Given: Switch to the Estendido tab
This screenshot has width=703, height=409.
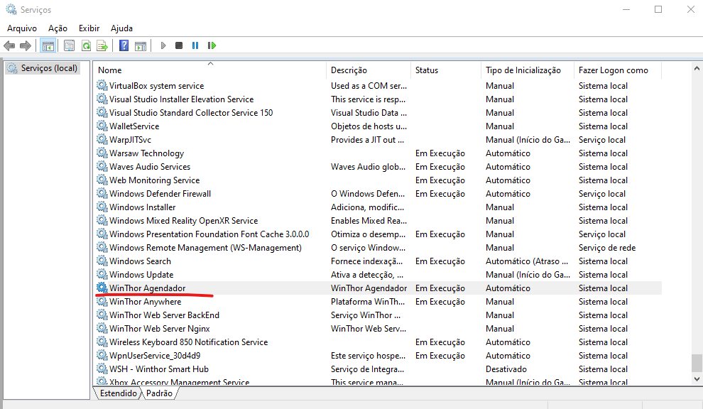Looking at the screenshot, I should (x=119, y=393).
